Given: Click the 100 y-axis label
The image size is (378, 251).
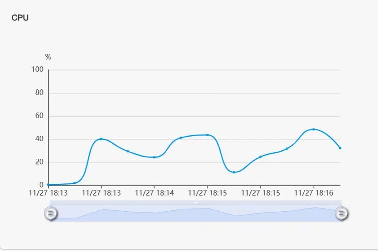Looking at the screenshot, I should coord(38,70).
